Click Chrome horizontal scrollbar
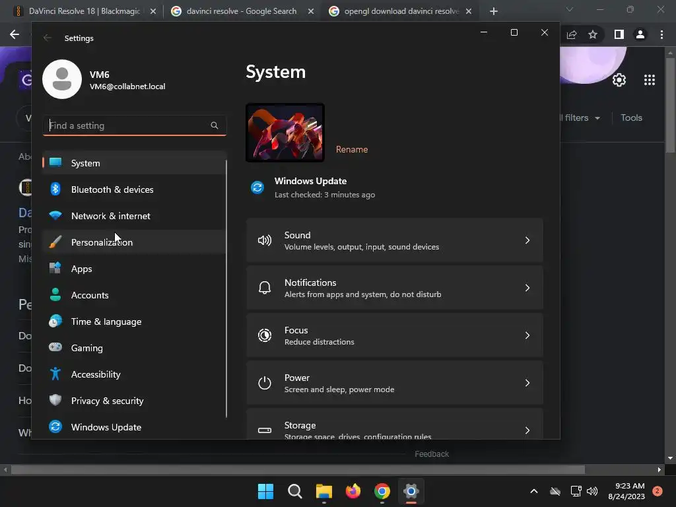This screenshot has width=676, height=507. [x=298, y=469]
